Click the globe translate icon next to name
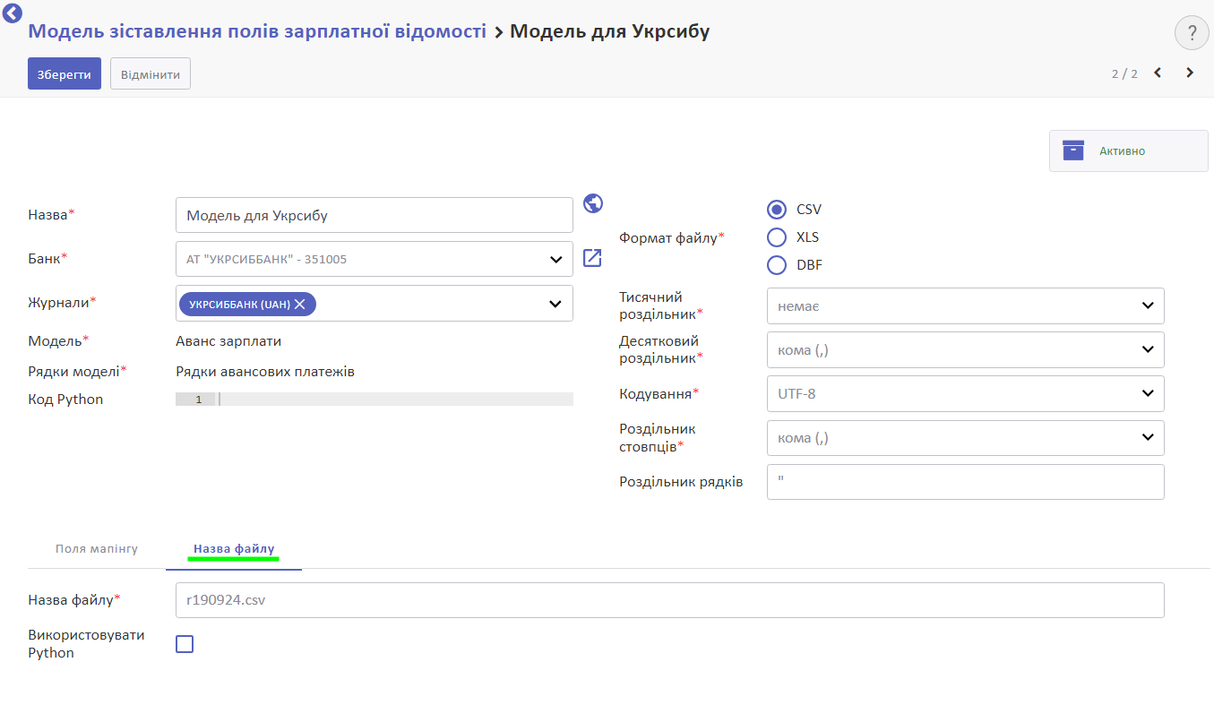The width and height of the screenshot is (1214, 705). (x=592, y=203)
